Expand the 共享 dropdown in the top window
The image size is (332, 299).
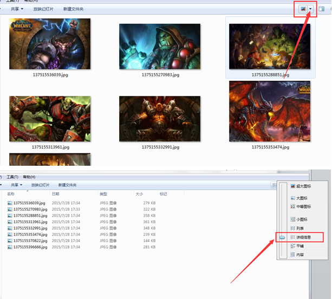(17, 9)
